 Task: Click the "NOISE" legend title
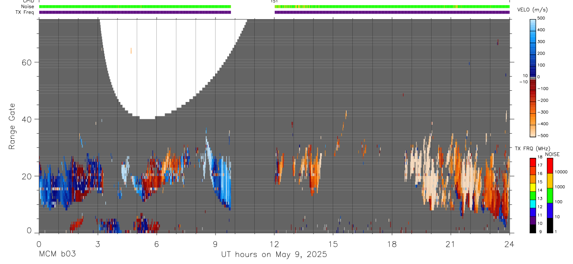(552, 154)
